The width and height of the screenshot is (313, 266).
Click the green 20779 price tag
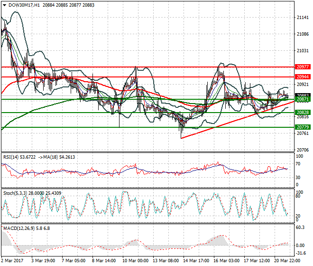303,127
